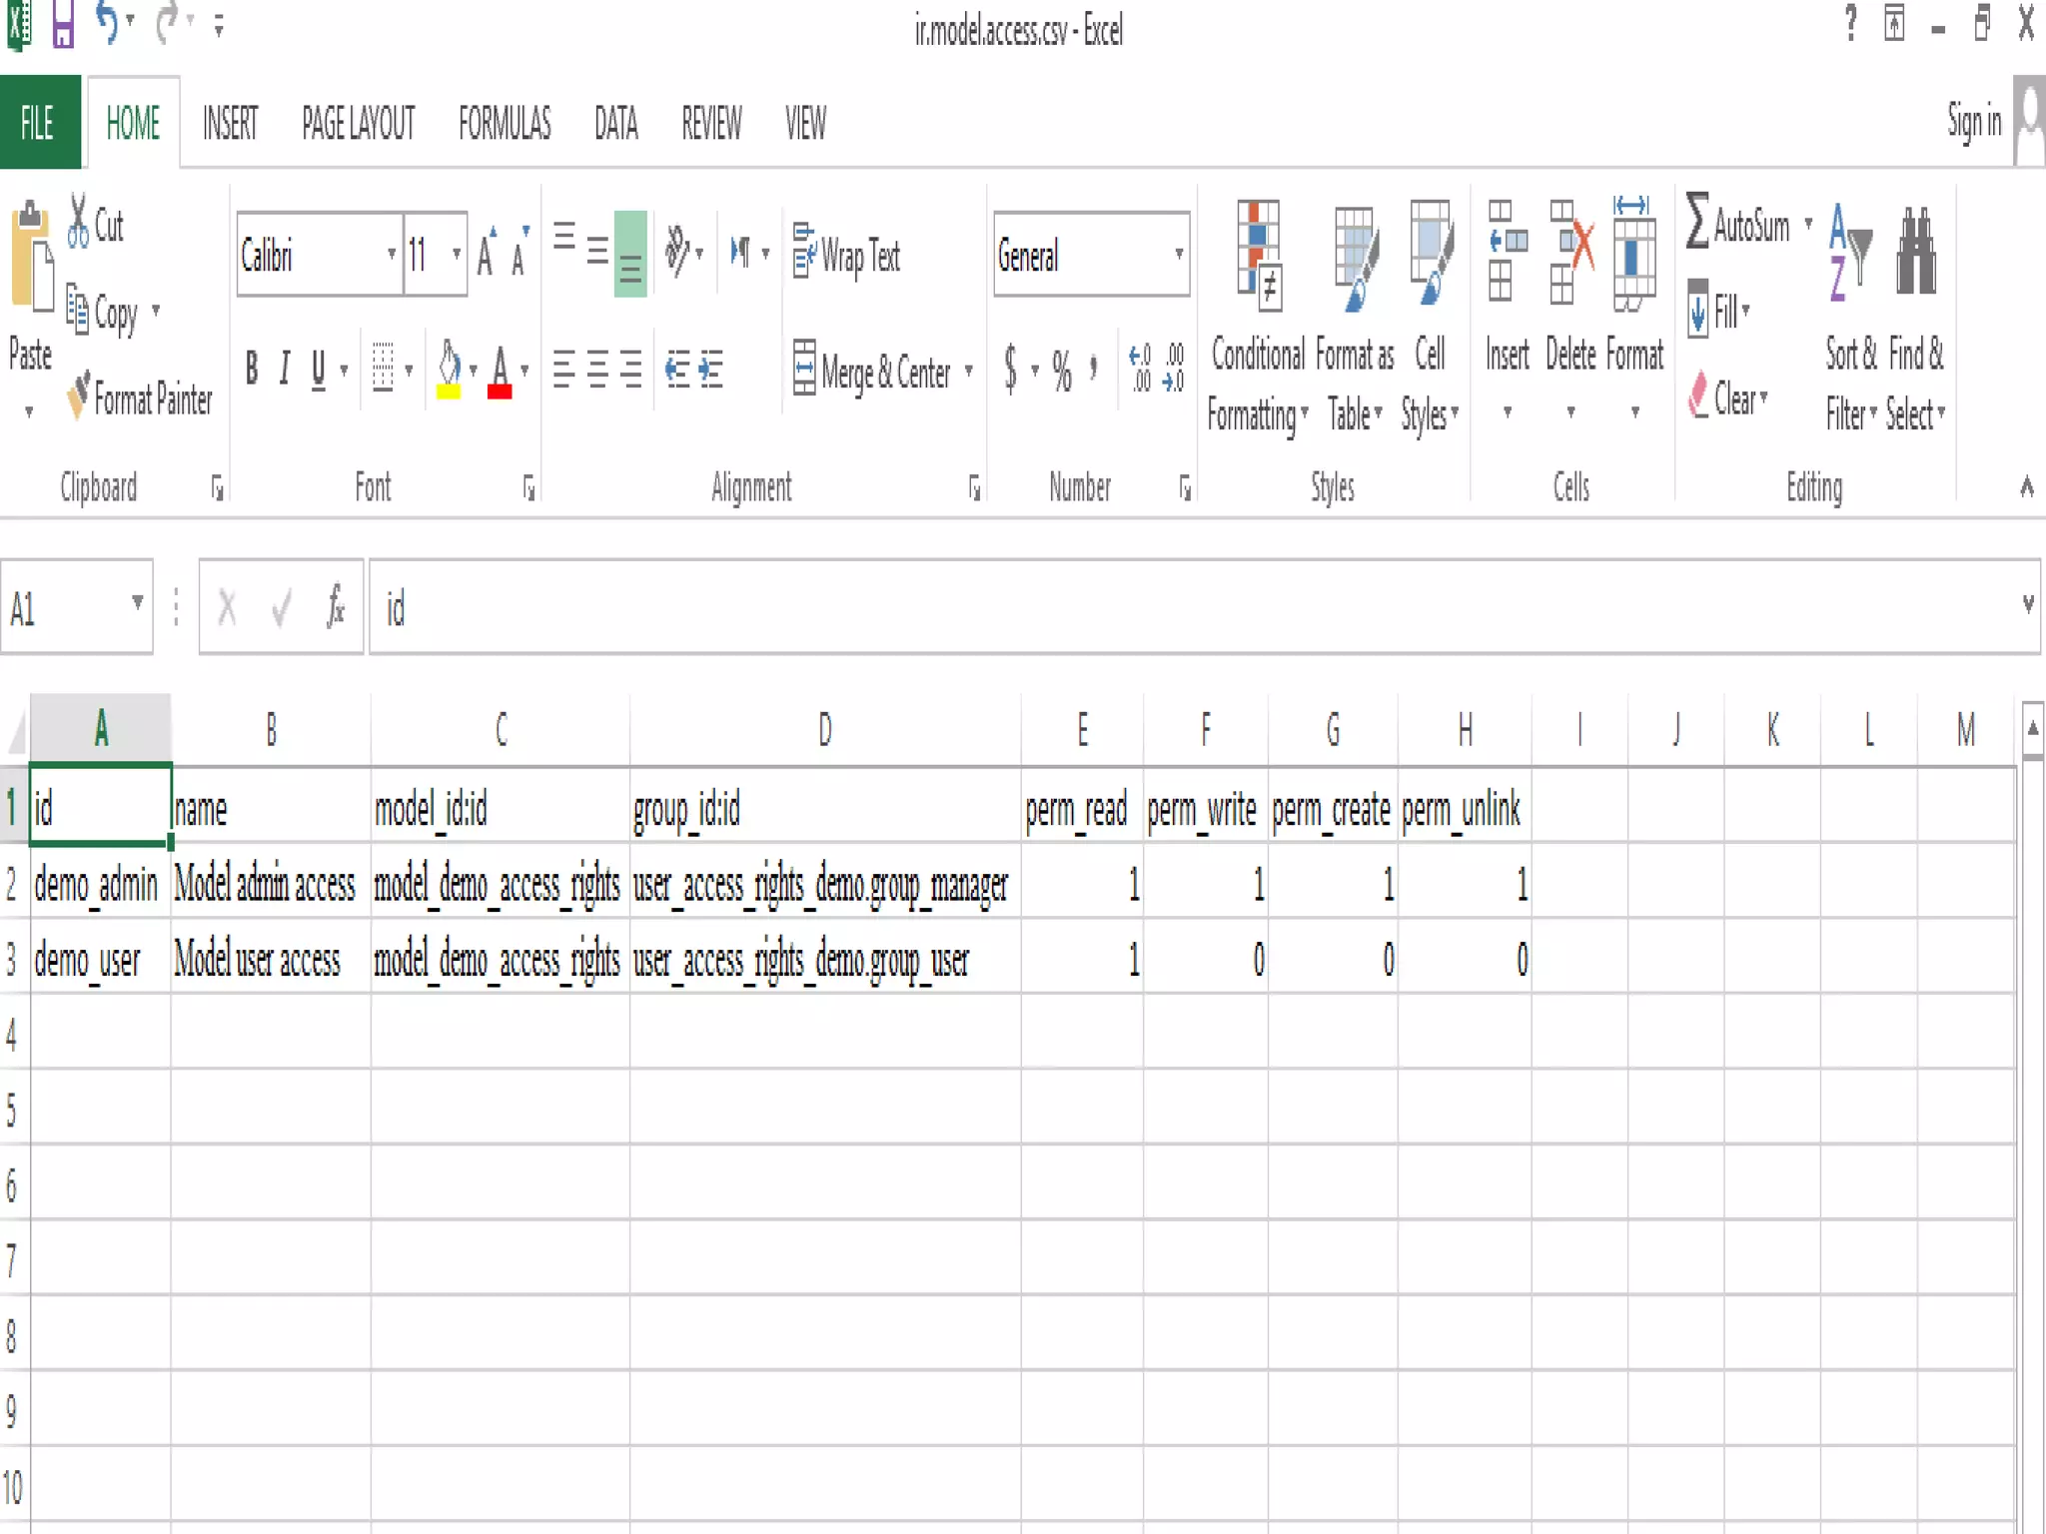Click the Save floppy disk icon
The height and width of the screenshot is (1534, 2046).
63,24
